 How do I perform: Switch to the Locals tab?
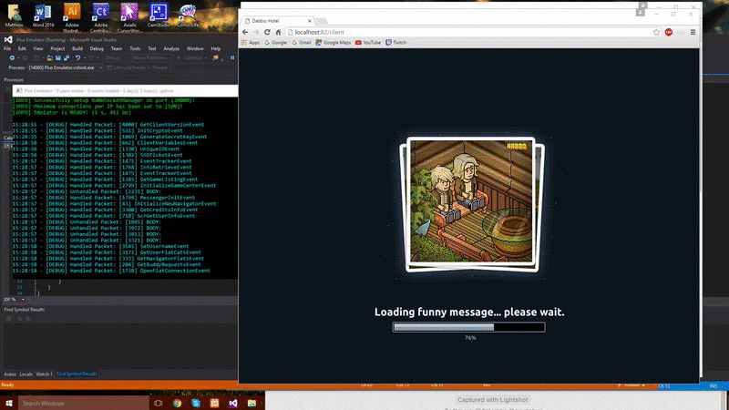(26, 374)
